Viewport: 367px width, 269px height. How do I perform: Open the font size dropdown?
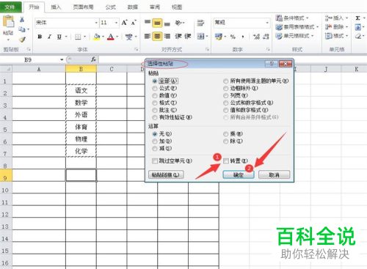point(116,23)
